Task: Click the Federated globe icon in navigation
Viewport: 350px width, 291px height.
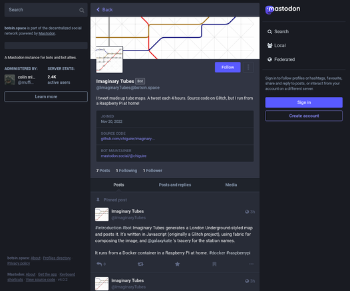Action: pyautogui.click(x=269, y=60)
